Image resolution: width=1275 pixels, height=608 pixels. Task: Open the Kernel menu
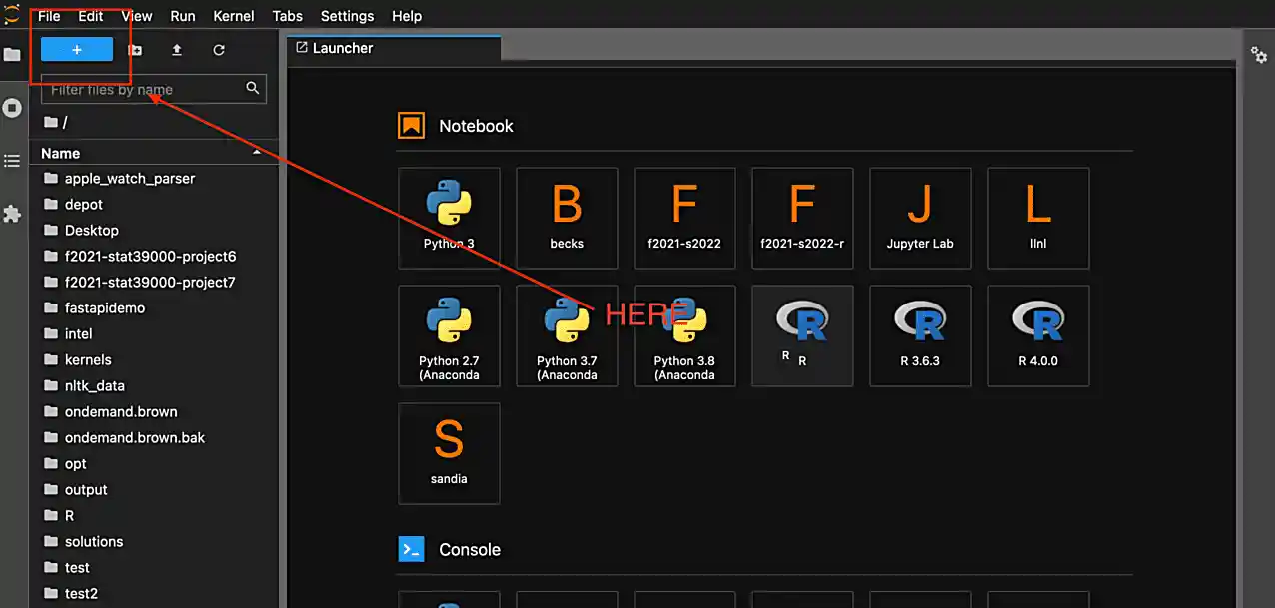(x=233, y=16)
